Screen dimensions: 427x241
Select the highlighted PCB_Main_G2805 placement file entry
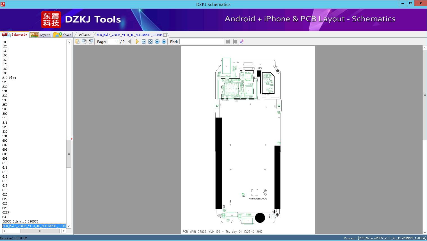tap(34, 226)
